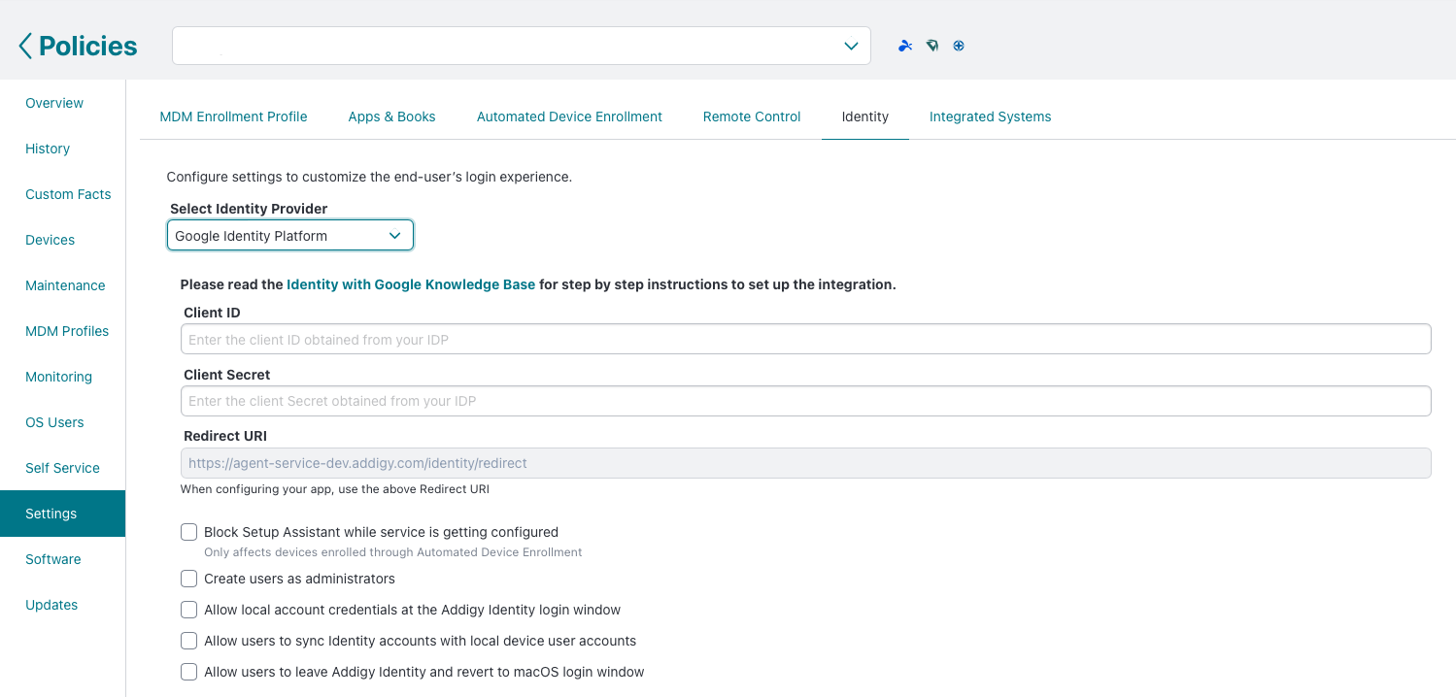Toggle Allow local account credentials checkbox
Screen dimensions: 1456x697
(189, 610)
